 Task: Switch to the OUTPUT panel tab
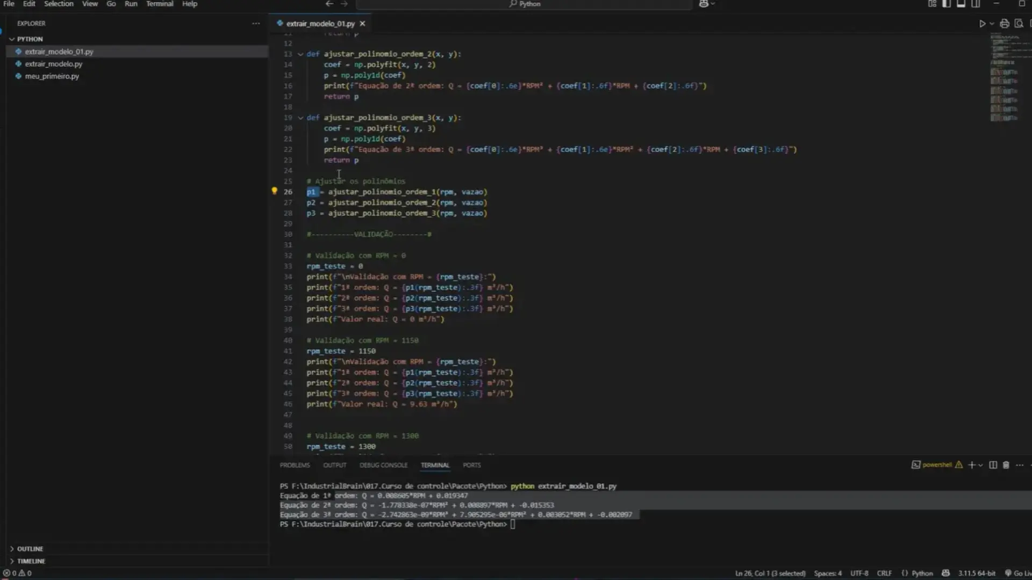coord(334,465)
